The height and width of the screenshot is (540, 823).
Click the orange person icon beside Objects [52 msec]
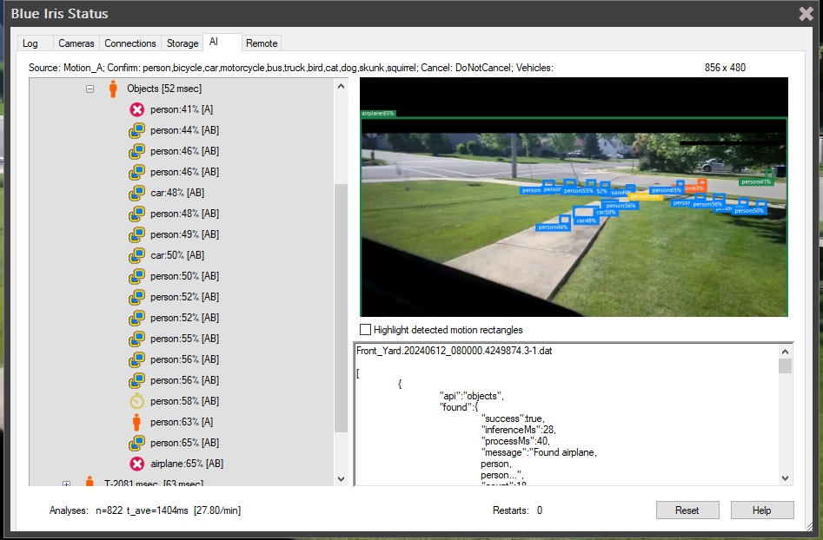tap(113, 89)
